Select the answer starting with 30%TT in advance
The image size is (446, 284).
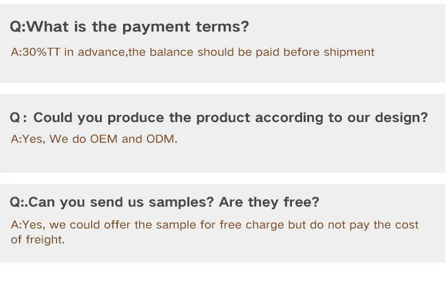[193, 52]
